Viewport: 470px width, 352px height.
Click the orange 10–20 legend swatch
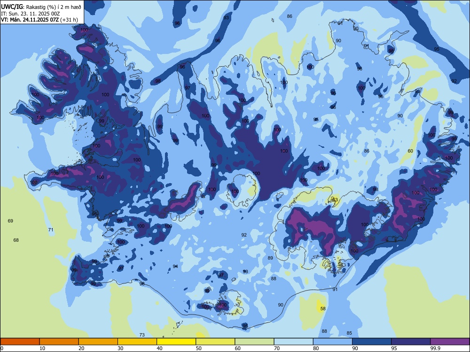pyautogui.click(x=59, y=342)
